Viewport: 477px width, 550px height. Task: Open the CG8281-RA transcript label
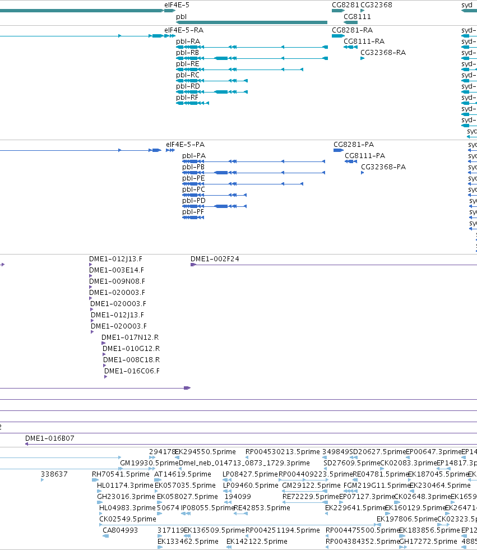(352, 30)
